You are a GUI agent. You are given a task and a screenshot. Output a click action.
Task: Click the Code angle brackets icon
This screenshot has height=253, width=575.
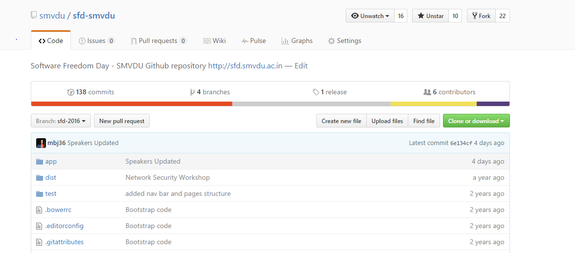(x=42, y=41)
